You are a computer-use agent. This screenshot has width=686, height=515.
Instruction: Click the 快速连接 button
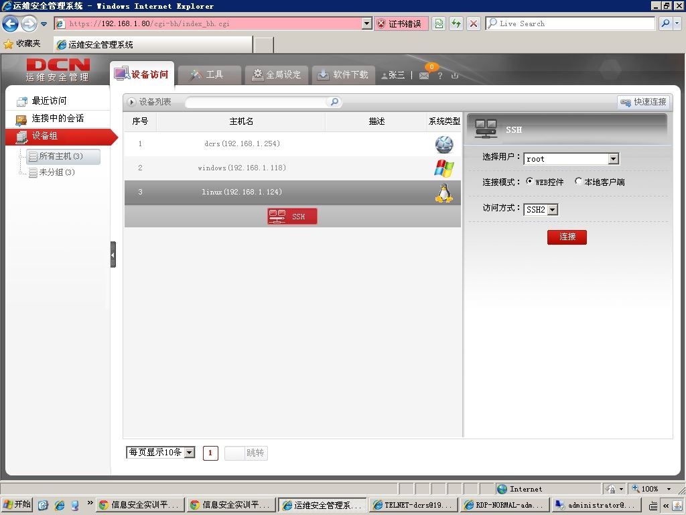coord(643,102)
